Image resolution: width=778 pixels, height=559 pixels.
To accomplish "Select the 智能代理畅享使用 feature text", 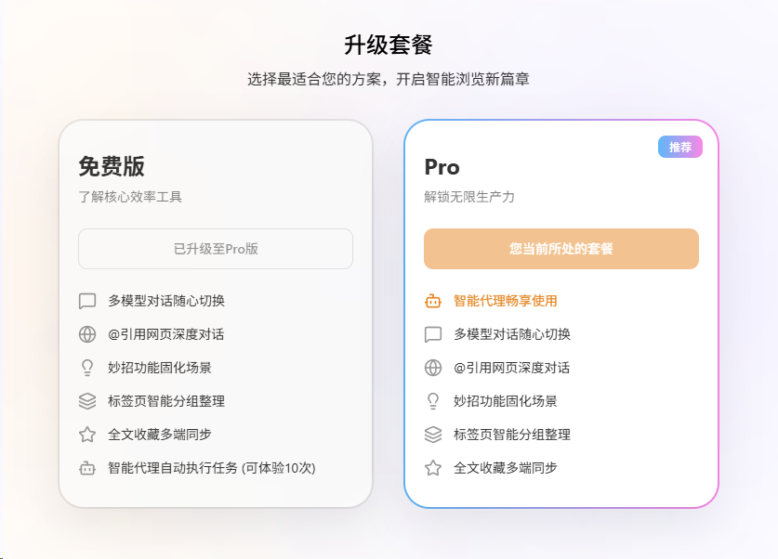I will [x=506, y=301].
